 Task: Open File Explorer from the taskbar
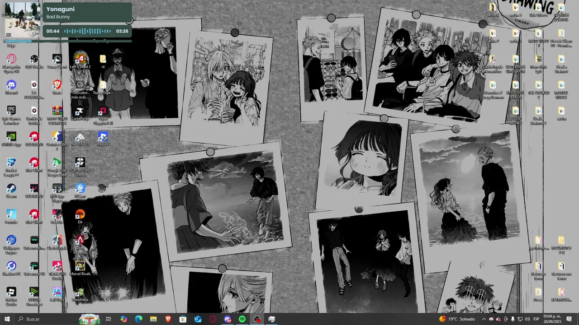tap(153, 319)
